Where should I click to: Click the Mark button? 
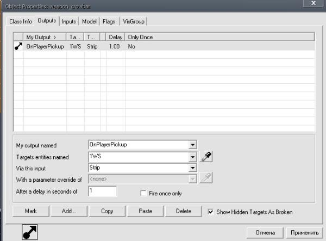pos(31,211)
